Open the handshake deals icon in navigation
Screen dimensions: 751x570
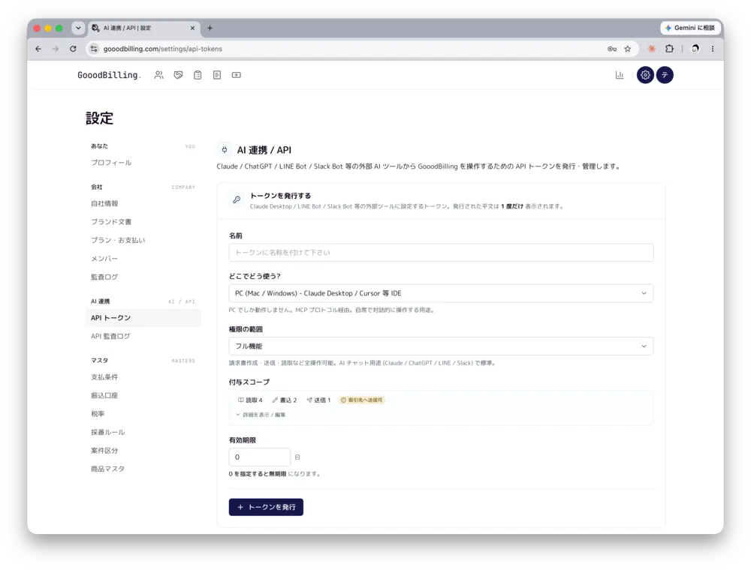tap(178, 75)
